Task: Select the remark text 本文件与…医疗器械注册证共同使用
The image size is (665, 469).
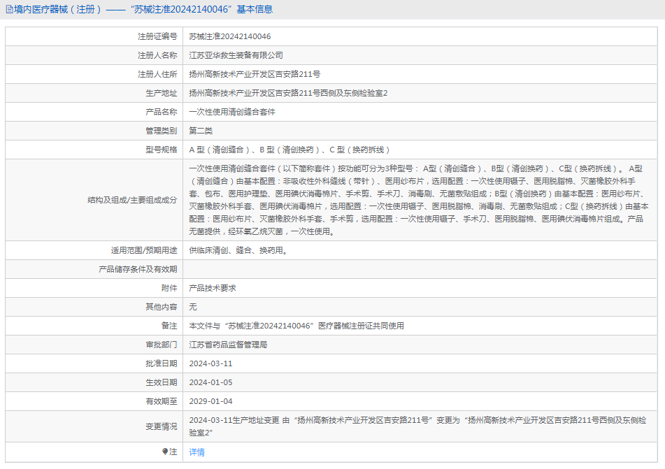Action: click(296, 326)
